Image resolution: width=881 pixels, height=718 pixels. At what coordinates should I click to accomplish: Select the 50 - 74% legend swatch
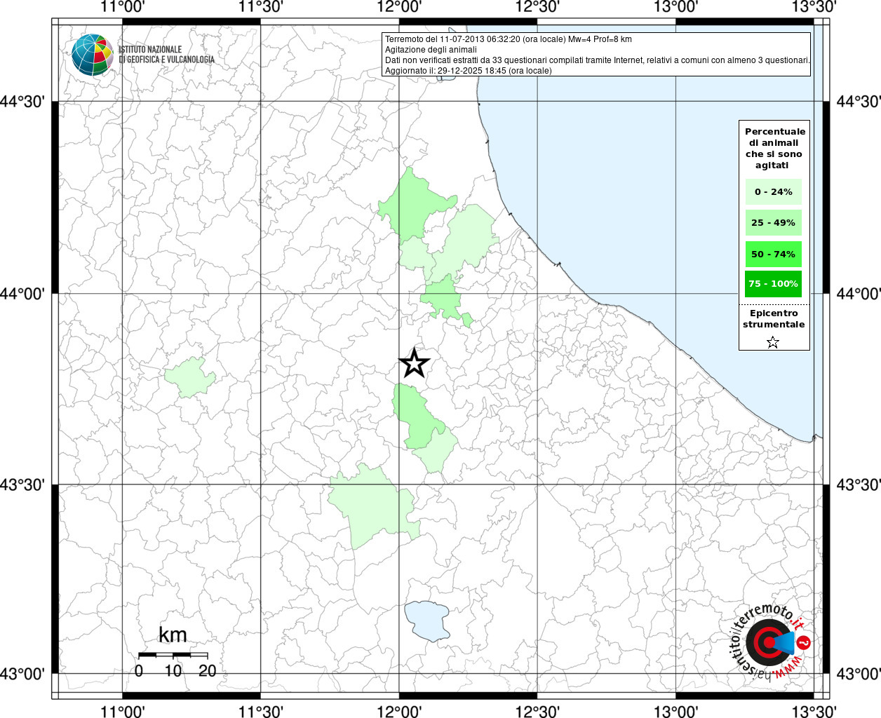click(773, 254)
